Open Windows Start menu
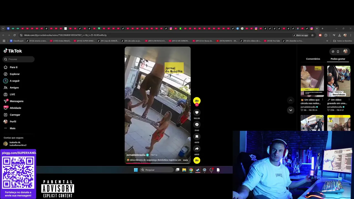 coord(136,170)
